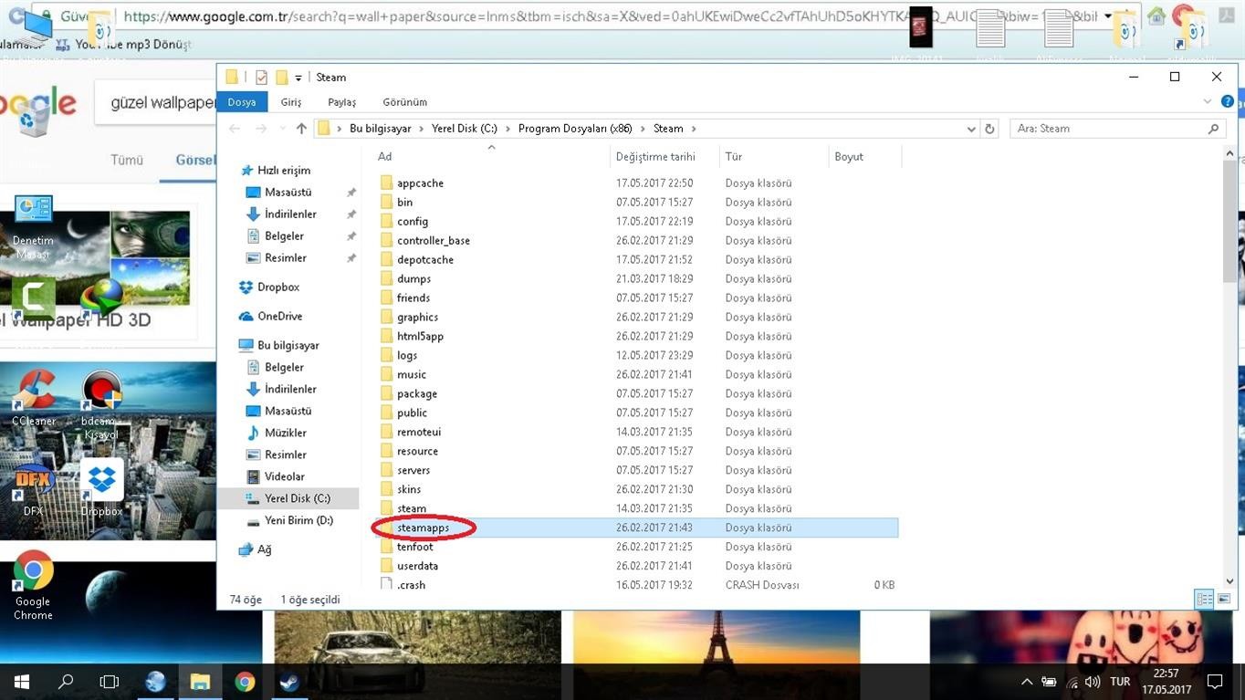Open Explorer Help question mark icon
Image resolution: width=1245 pixels, height=700 pixels.
[x=1228, y=101]
